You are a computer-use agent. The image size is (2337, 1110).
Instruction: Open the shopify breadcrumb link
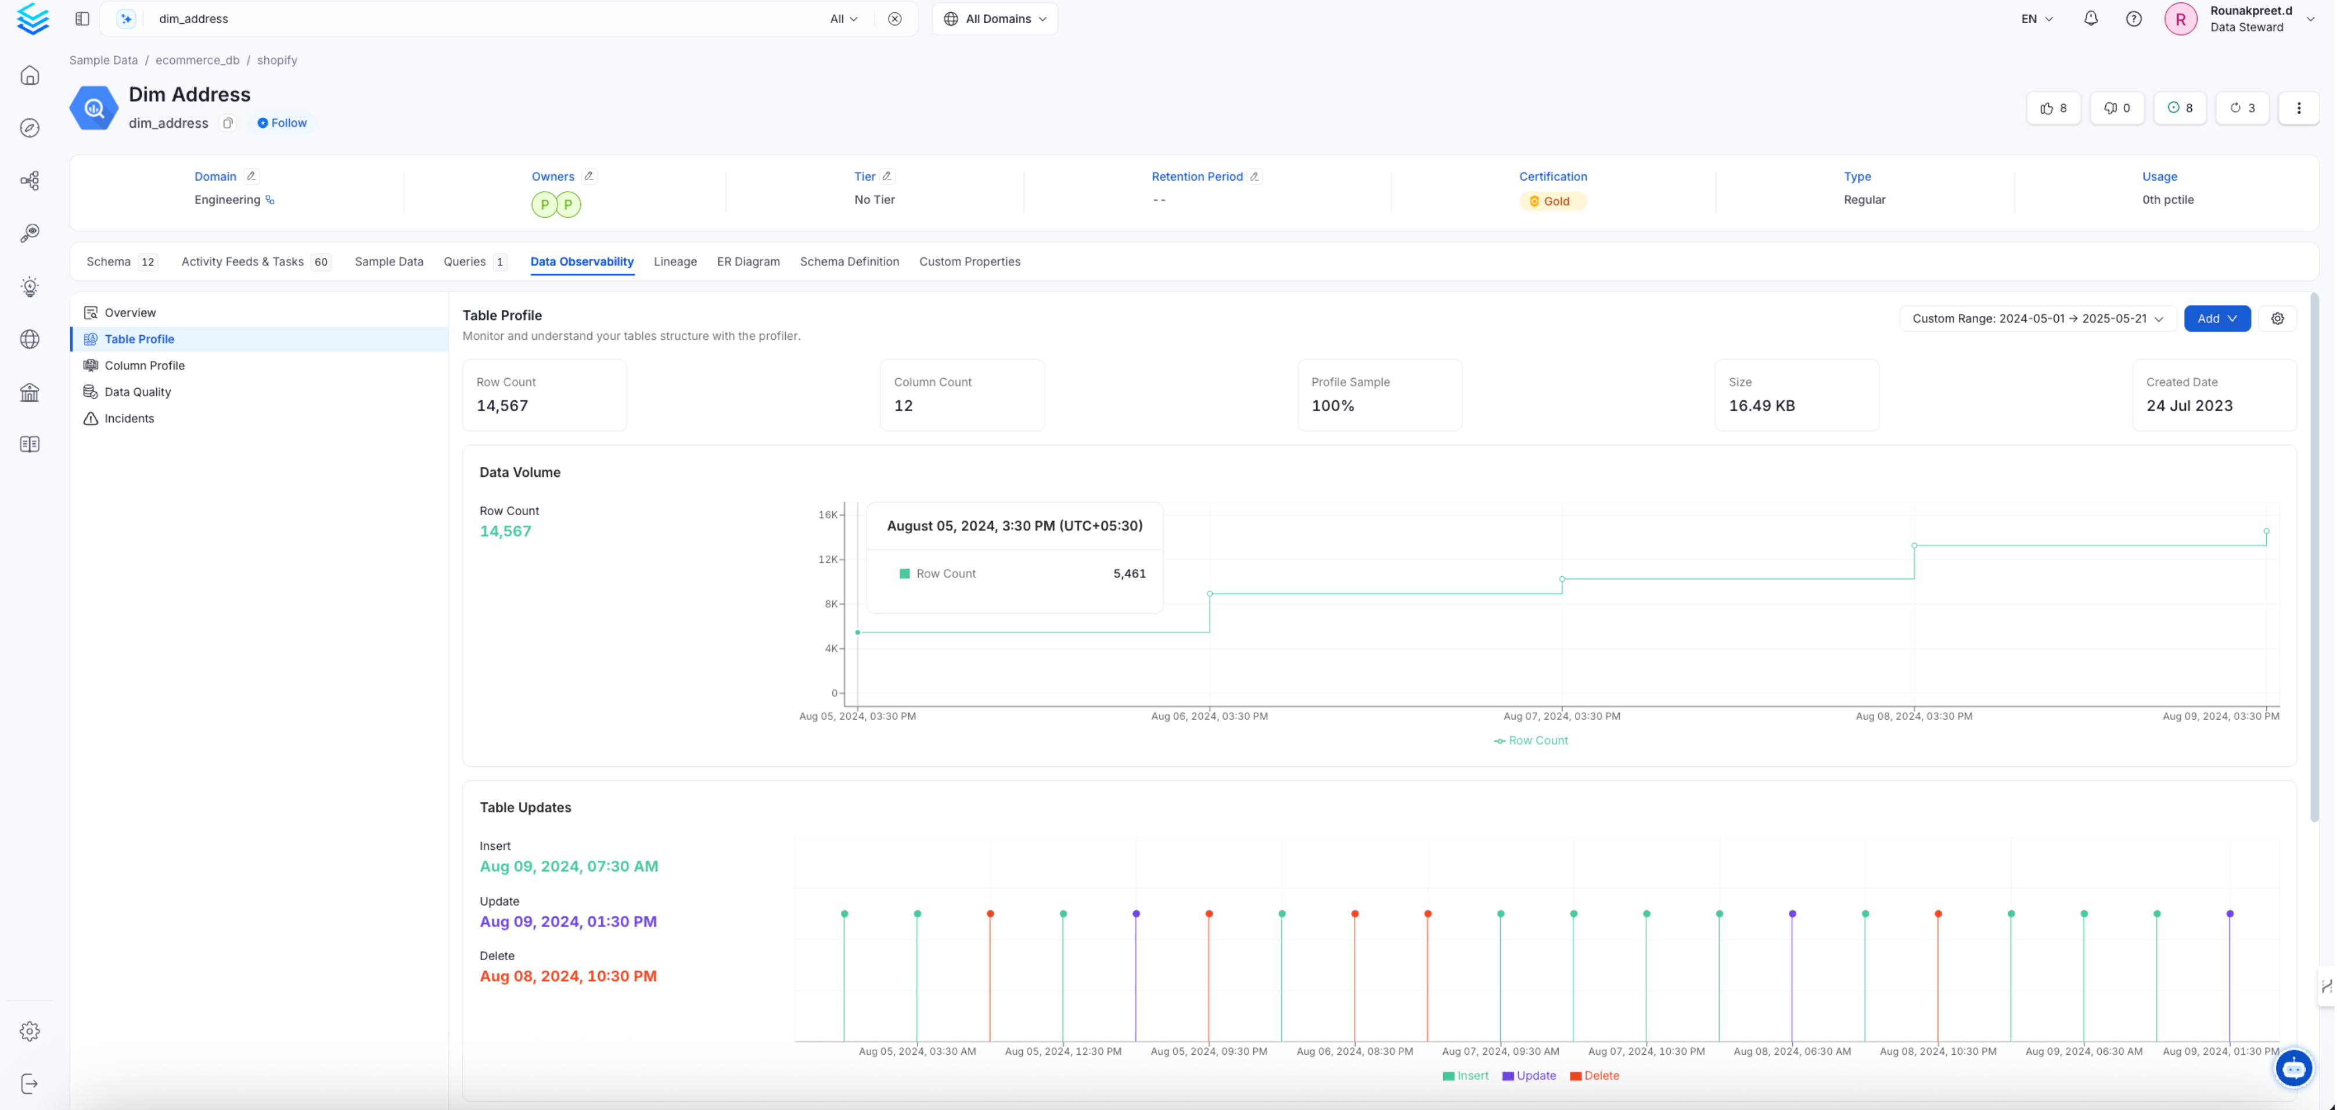click(278, 60)
